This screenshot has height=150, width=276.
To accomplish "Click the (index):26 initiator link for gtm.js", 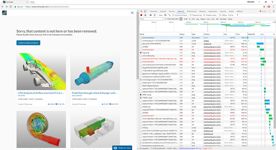I will [x=207, y=44].
